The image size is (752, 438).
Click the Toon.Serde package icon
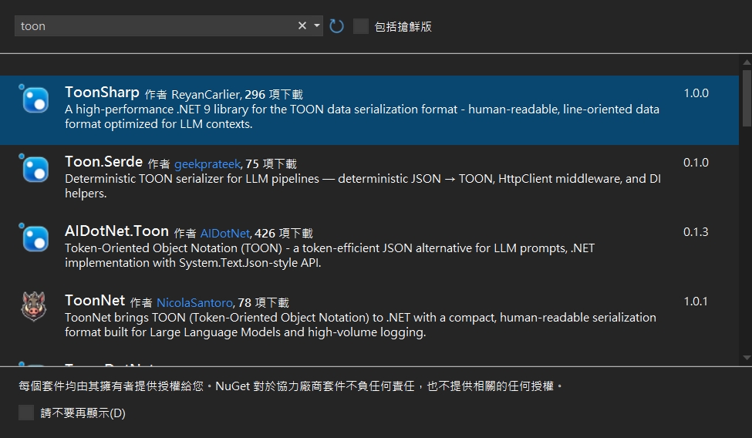[35, 169]
